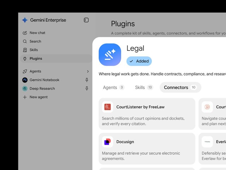
Task: Click 'Search millions of court opinions' description
Action: click(143, 121)
